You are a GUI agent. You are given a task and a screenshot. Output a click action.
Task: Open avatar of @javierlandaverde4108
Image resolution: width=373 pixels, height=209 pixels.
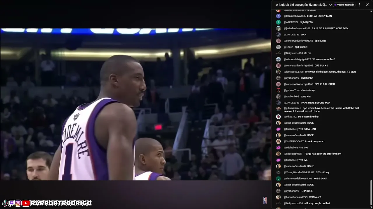pyautogui.click(x=278, y=28)
